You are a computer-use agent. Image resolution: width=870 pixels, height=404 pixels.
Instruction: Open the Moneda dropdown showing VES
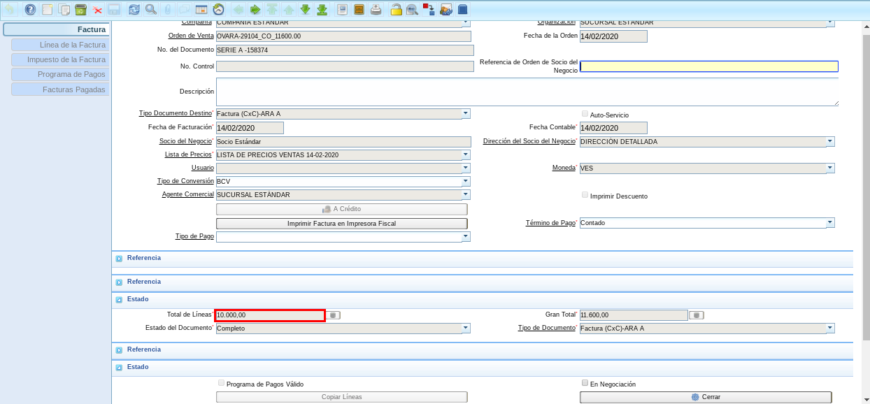click(830, 168)
